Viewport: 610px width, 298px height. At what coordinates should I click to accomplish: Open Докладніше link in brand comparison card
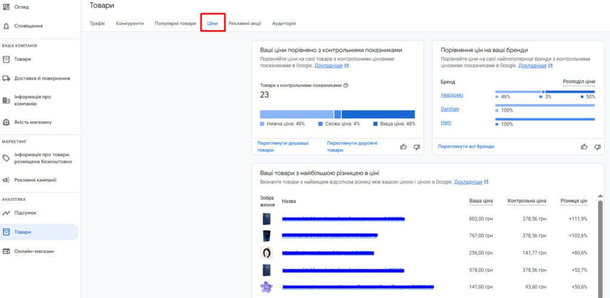tap(536, 65)
